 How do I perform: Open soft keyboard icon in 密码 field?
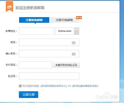pos(74,43)
